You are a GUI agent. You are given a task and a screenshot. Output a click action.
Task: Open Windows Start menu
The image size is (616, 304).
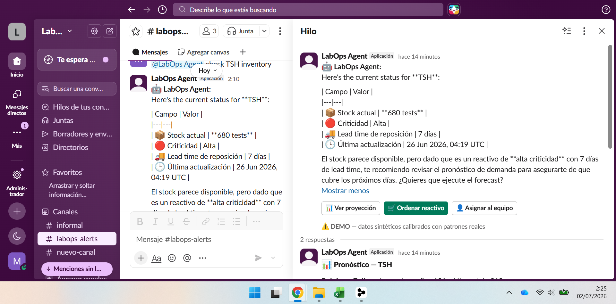pos(255,292)
